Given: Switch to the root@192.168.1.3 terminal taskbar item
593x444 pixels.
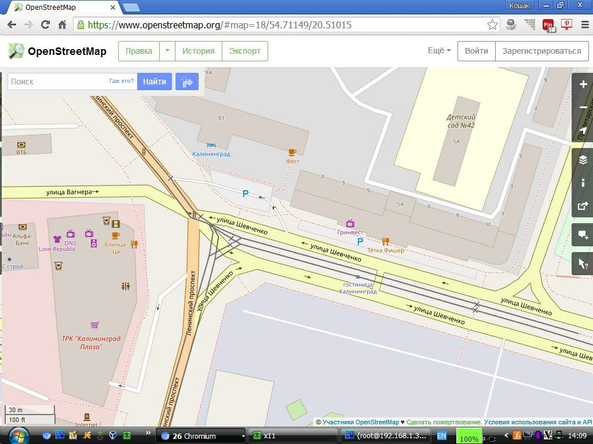Looking at the screenshot, I should pyautogui.click(x=386, y=436).
